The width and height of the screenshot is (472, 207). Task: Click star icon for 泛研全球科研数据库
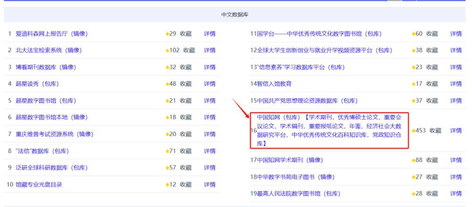pos(167,168)
